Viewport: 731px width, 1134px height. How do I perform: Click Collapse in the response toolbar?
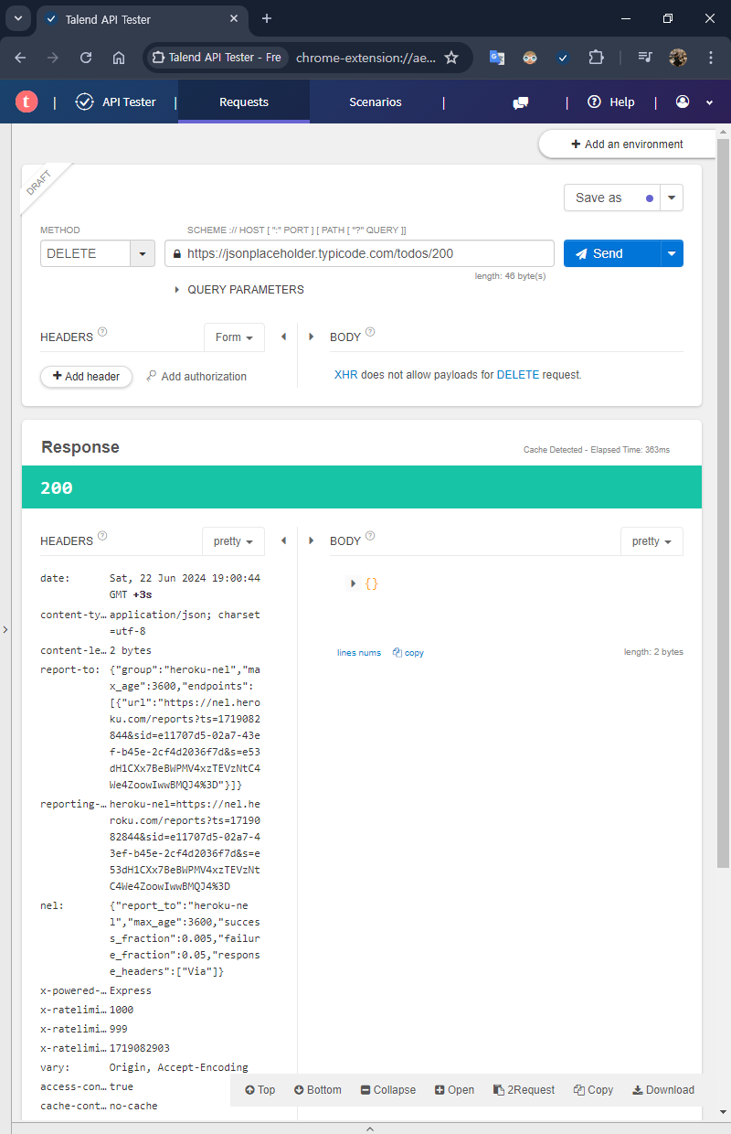pos(388,1090)
